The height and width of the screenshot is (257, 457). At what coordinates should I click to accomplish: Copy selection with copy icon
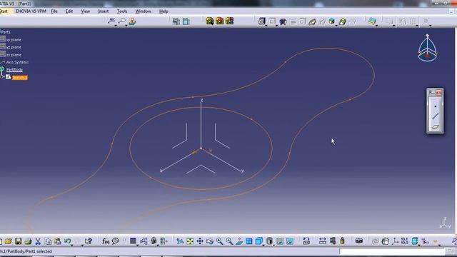point(48,241)
